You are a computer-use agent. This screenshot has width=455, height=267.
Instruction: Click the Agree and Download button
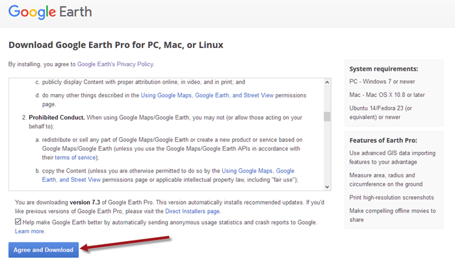coord(44,249)
